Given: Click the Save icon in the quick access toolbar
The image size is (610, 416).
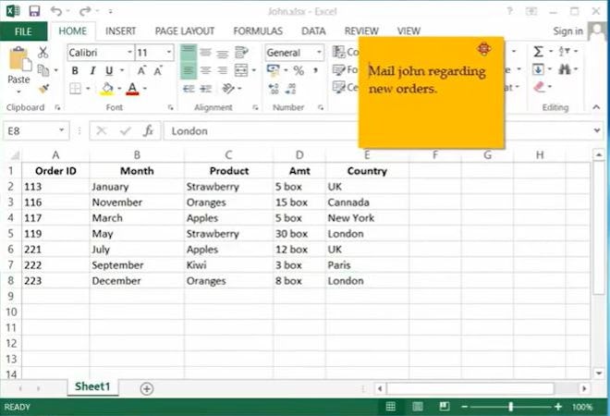Looking at the screenshot, I should [34, 11].
